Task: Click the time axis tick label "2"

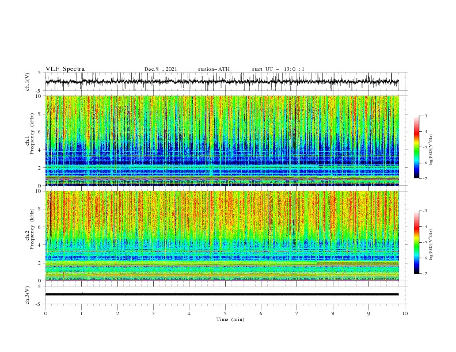Action: 117,313
